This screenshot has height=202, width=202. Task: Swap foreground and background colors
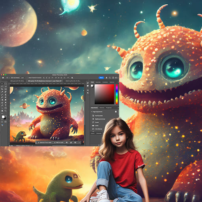tap(6, 116)
